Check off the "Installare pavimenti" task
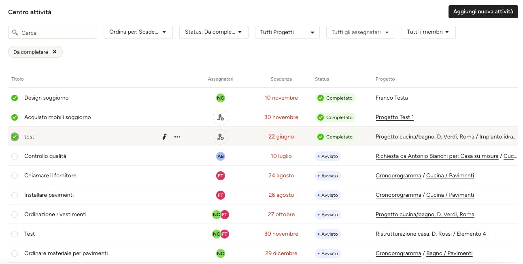The width and height of the screenshot is (523, 264). click(15, 195)
